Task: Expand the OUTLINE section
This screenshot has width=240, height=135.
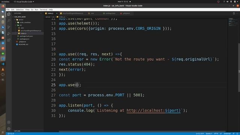Action: click(x=17, y=131)
